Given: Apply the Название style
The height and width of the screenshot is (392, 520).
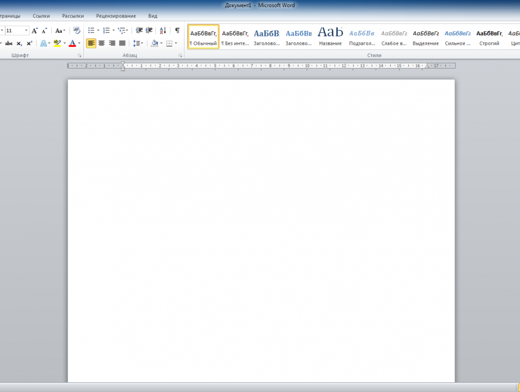Looking at the screenshot, I should [x=331, y=37].
